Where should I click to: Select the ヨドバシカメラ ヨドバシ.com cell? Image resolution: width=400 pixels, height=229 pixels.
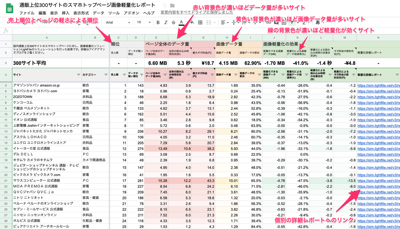click(x=46, y=91)
